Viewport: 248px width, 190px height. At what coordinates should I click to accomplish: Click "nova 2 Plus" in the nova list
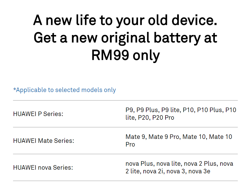[201, 164]
